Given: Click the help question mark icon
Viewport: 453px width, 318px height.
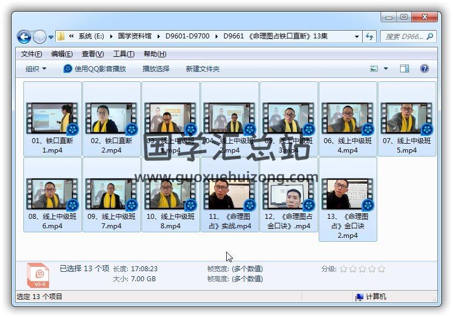Looking at the screenshot, I should point(424,69).
